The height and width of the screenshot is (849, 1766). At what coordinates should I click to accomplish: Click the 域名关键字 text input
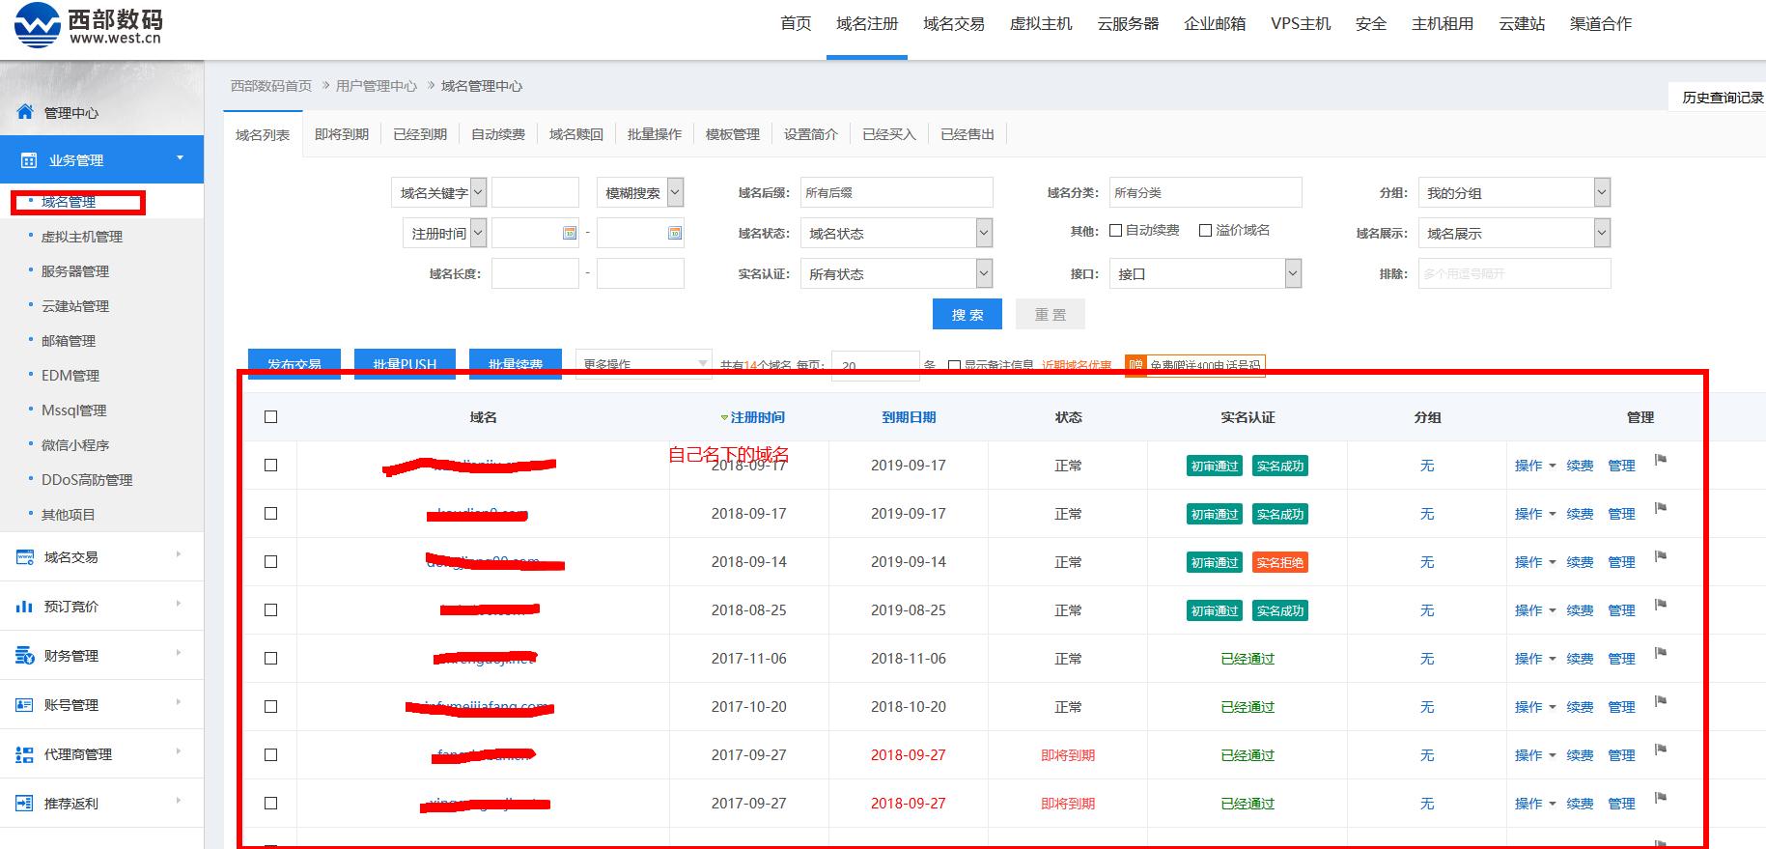click(536, 193)
